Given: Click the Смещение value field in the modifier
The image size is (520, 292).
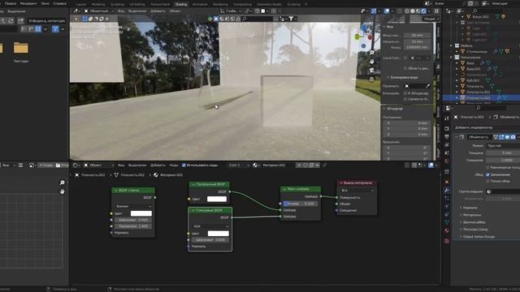Looking at the screenshot, I should 503,160.
